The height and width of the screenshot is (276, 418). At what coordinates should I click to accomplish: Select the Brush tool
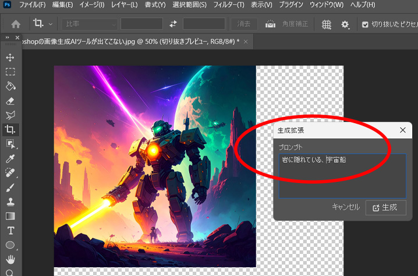click(x=10, y=187)
